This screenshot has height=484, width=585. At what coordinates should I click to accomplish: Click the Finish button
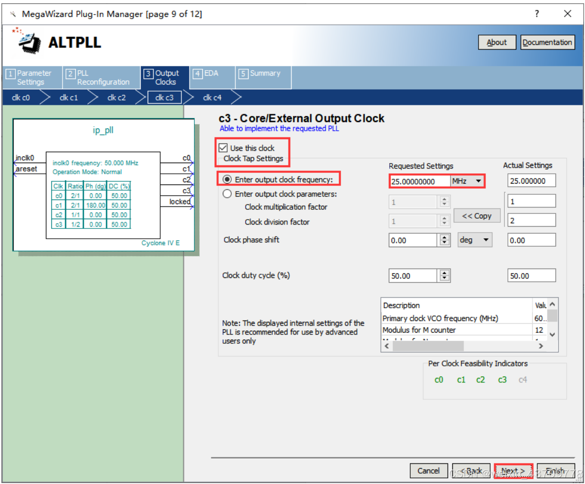pyautogui.click(x=555, y=470)
